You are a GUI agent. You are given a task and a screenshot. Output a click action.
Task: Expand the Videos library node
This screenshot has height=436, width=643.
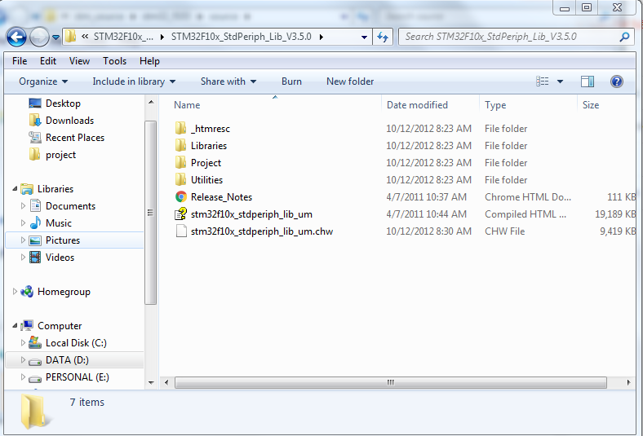tap(23, 258)
